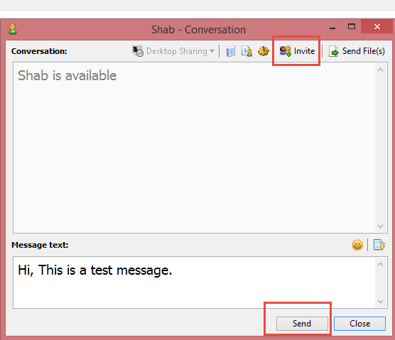Screen dimensions: 395x340
Task: Click the user icon in title bar
Action: [13, 29]
